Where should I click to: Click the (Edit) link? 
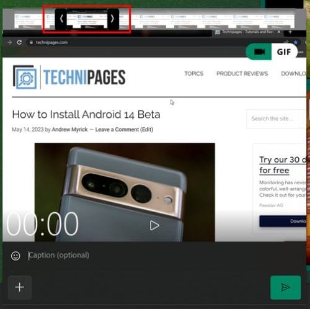pyautogui.click(x=147, y=130)
